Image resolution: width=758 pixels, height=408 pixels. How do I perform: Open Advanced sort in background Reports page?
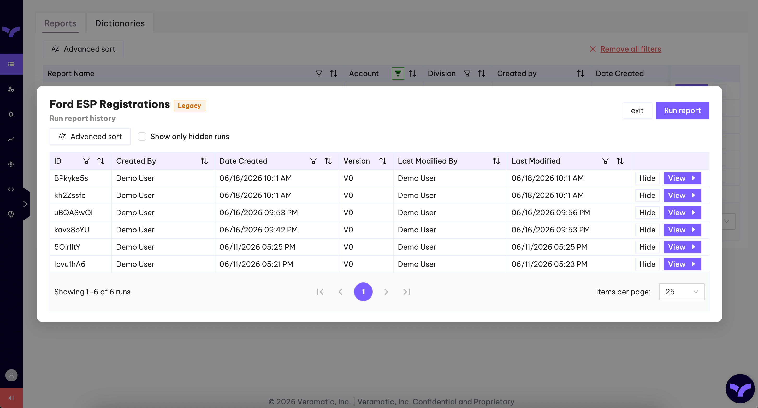pyautogui.click(x=83, y=49)
